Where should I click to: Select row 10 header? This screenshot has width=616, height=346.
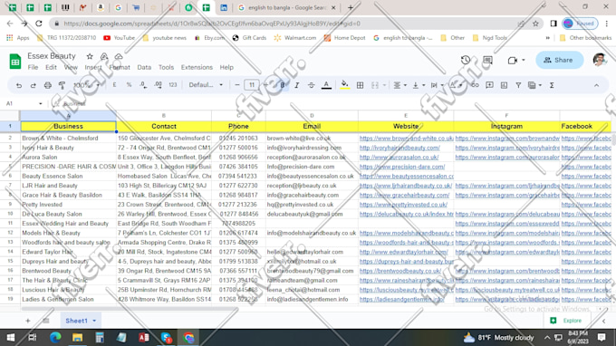point(10,214)
